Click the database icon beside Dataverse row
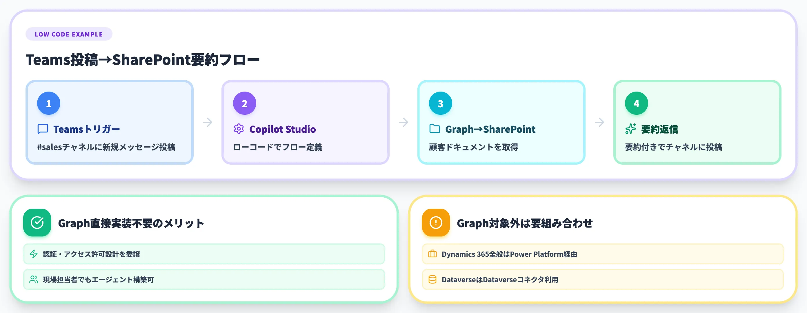 click(x=432, y=279)
